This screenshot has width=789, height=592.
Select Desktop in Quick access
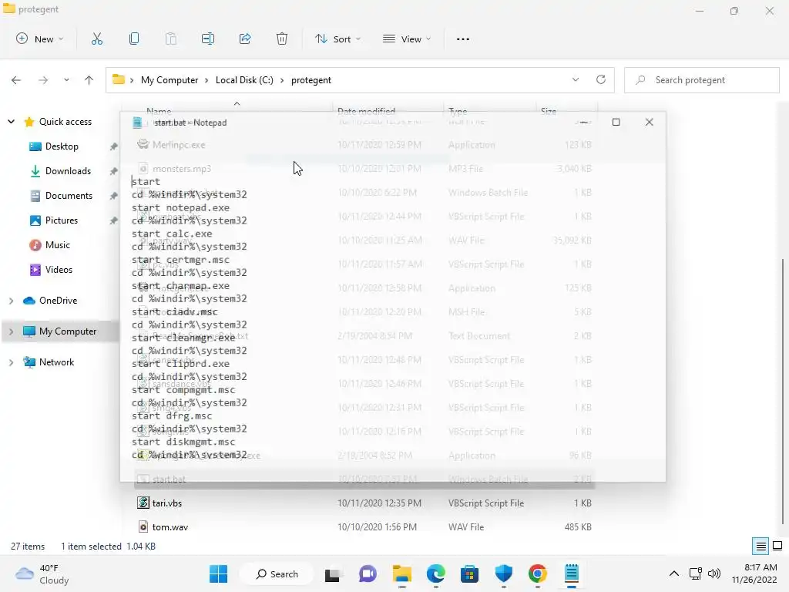tap(62, 146)
